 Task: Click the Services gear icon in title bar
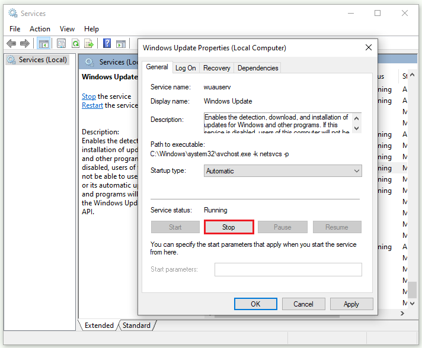click(x=12, y=13)
